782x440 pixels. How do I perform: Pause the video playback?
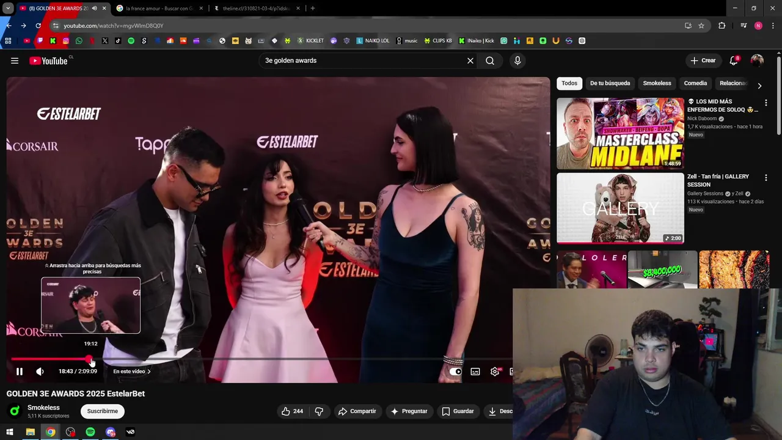click(20, 372)
